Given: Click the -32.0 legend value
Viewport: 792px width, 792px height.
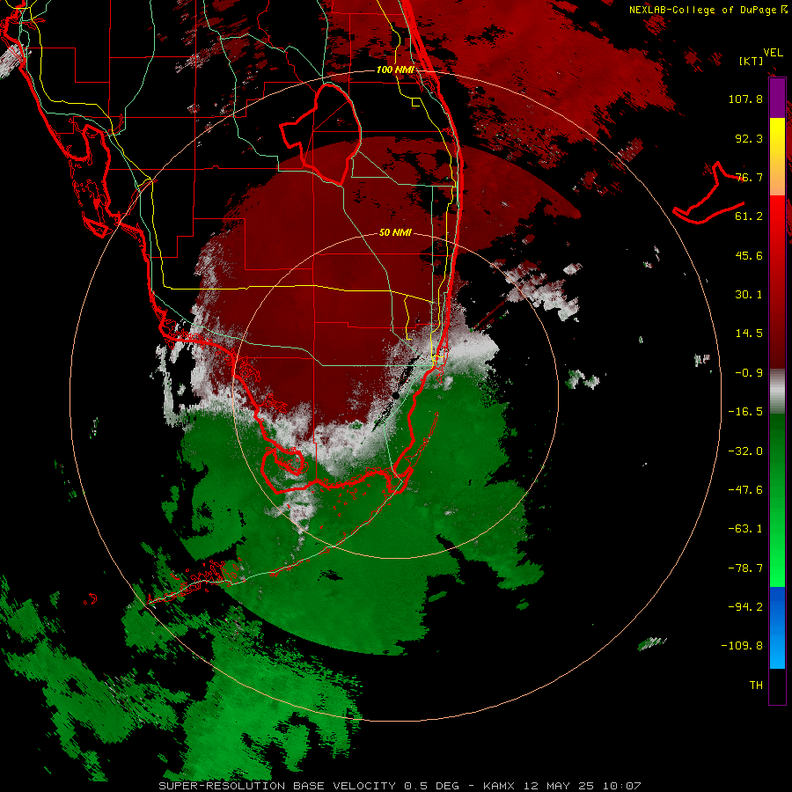Looking at the screenshot, I should click(x=745, y=451).
